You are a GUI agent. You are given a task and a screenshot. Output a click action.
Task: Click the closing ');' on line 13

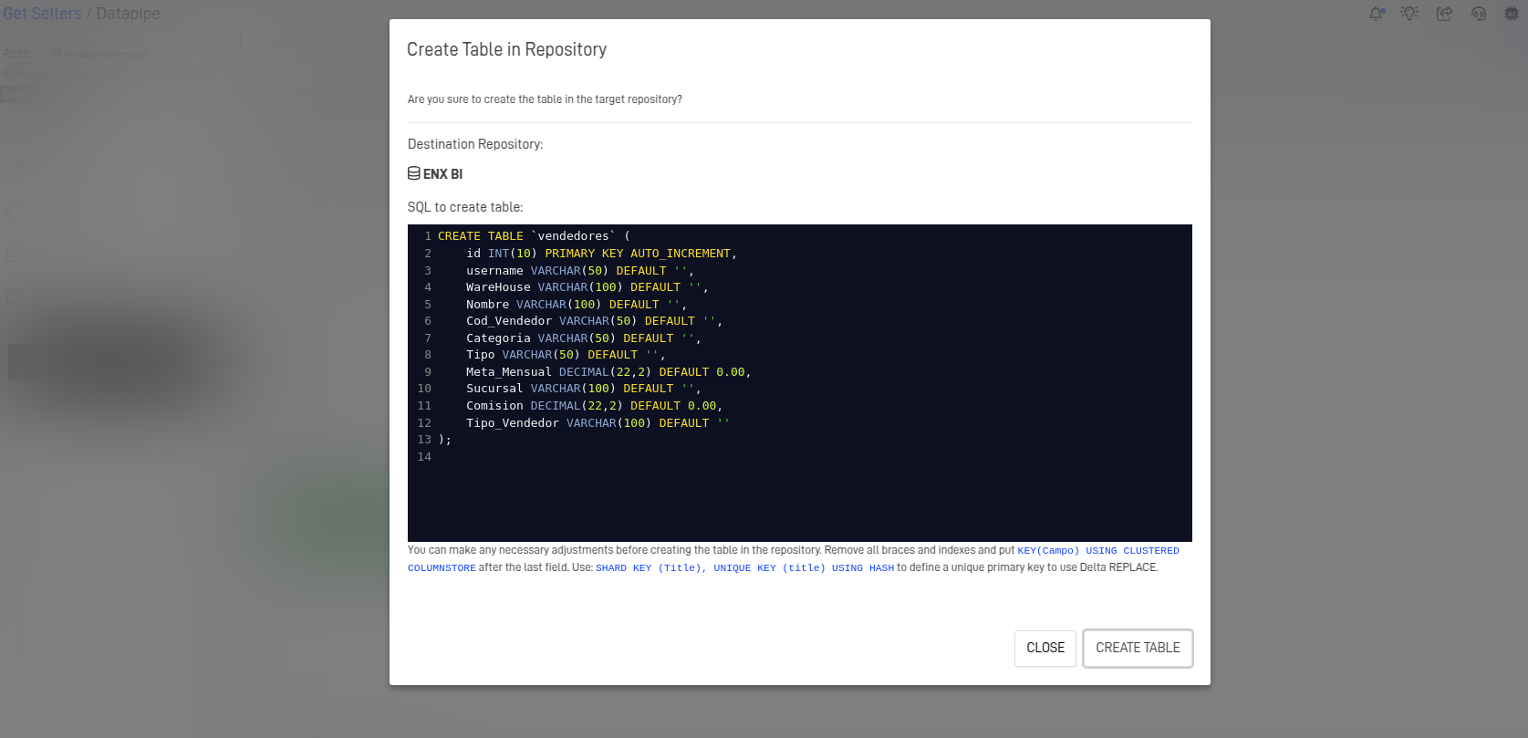click(x=444, y=440)
